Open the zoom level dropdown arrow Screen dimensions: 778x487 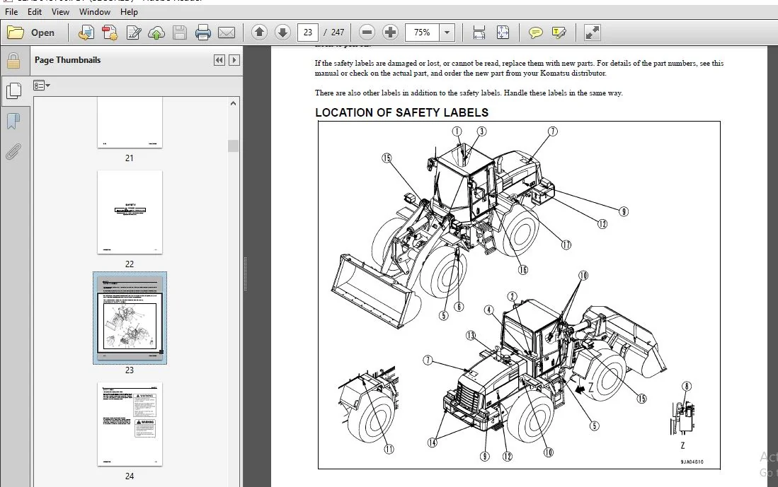click(x=447, y=33)
